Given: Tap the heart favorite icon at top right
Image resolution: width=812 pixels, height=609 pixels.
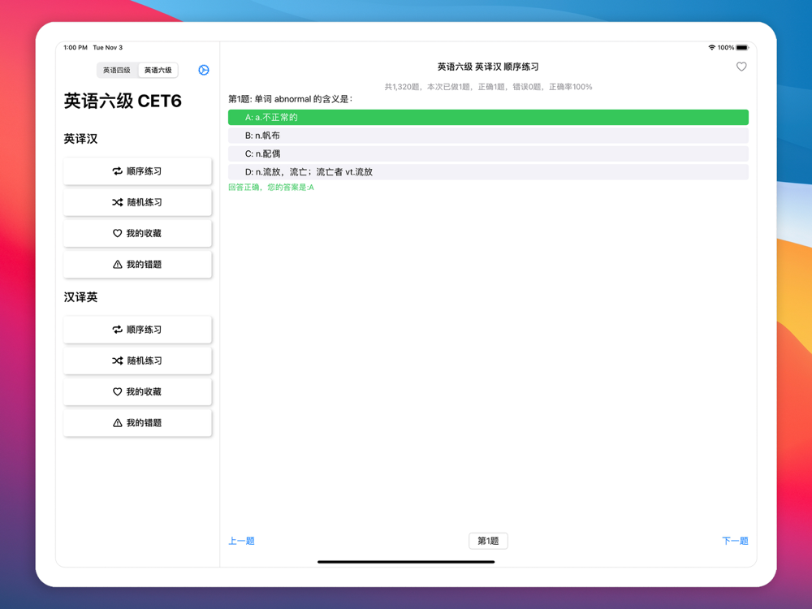Looking at the screenshot, I should pyautogui.click(x=741, y=67).
